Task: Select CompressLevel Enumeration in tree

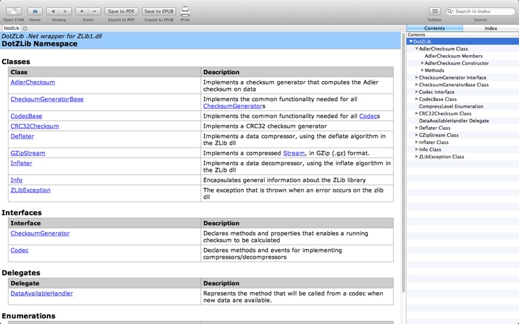Action: click(451, 106)
